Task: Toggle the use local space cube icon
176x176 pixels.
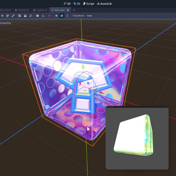Action: [37, 16]
